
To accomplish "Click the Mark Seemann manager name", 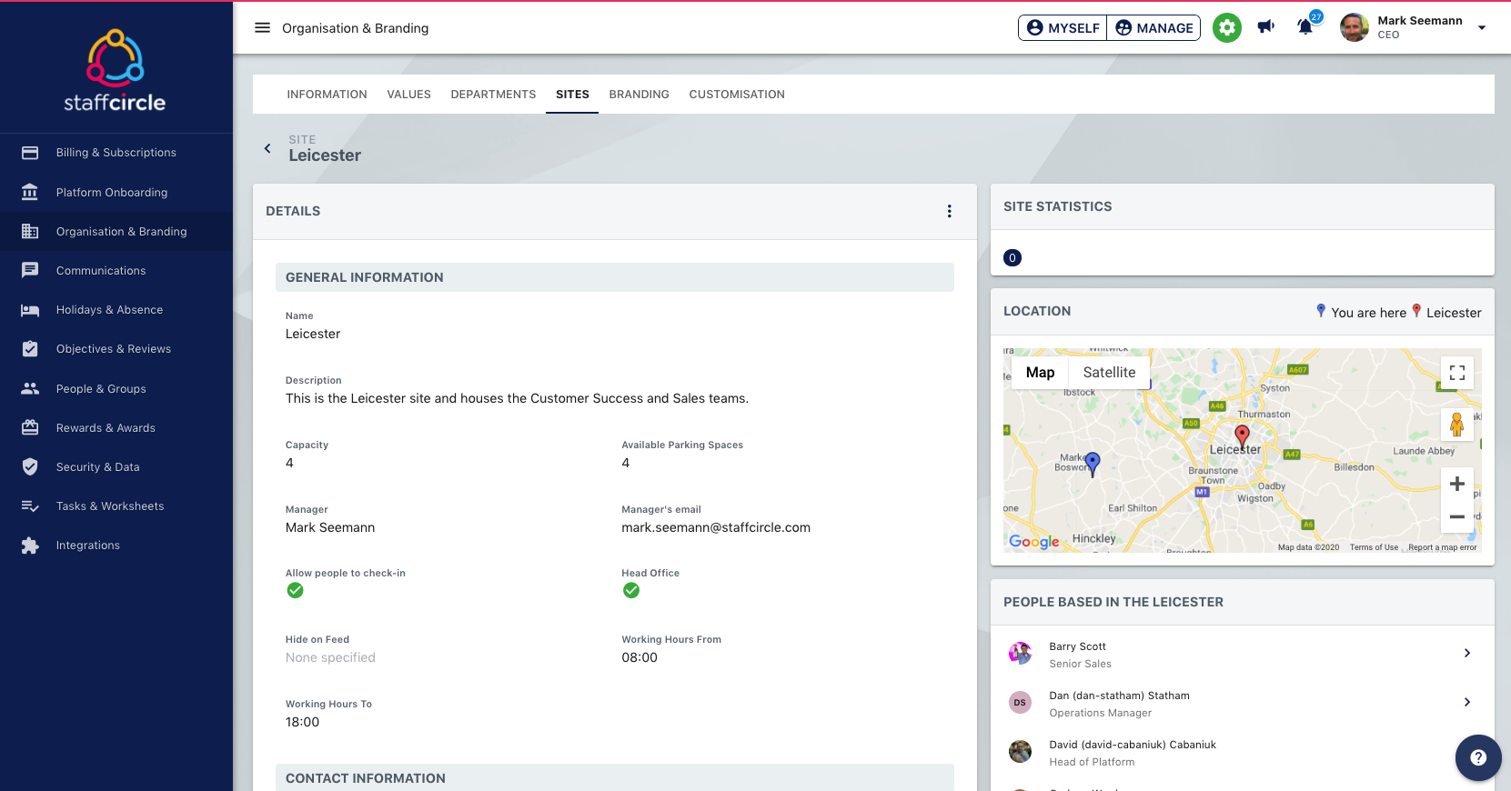I will point(330,527).
